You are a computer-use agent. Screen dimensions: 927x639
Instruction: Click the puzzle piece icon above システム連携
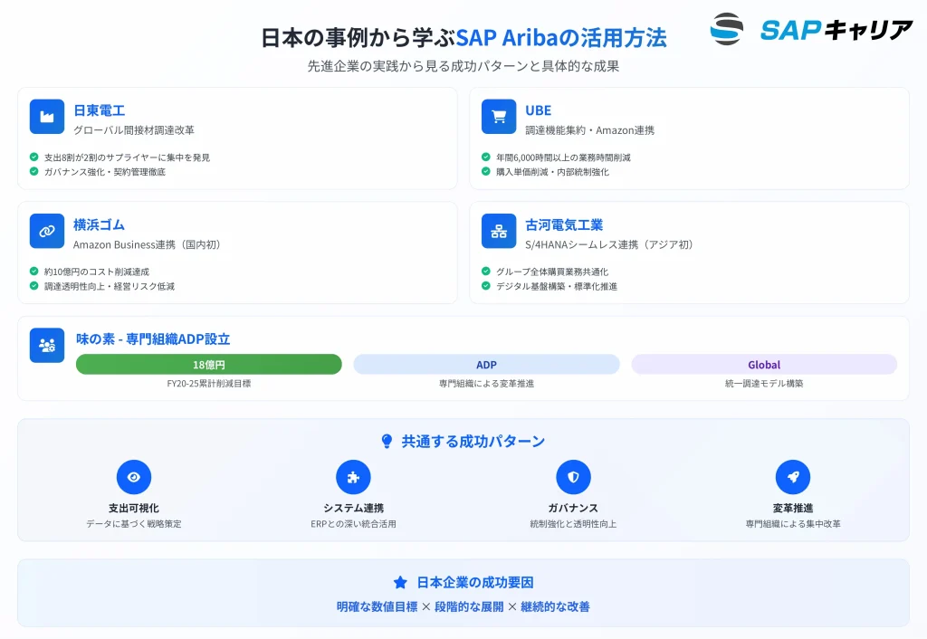(x=354, y=477)
